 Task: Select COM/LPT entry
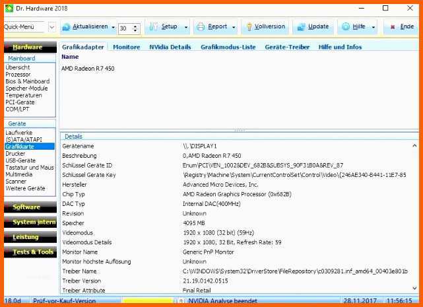(17, 109)
